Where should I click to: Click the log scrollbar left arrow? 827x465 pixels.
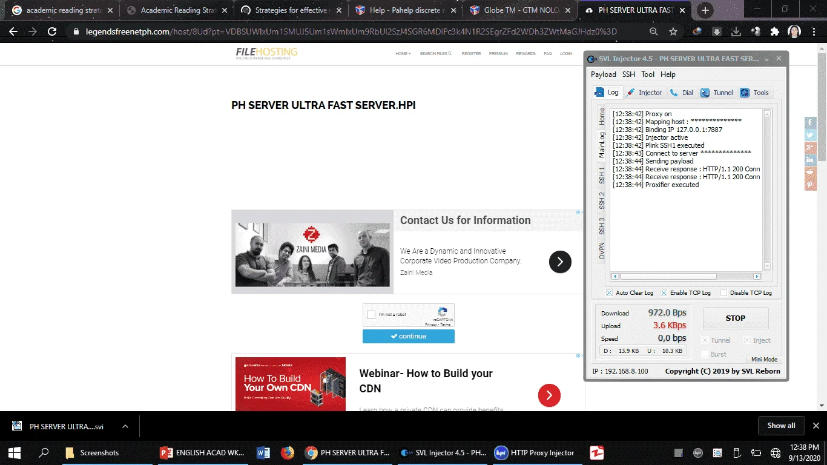(x=615, y=277)
